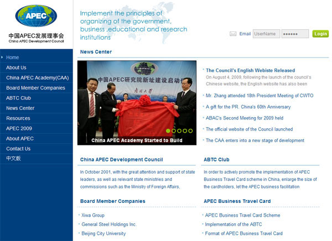Click the password input field
The image size is (332, 241).
(295, 34)
